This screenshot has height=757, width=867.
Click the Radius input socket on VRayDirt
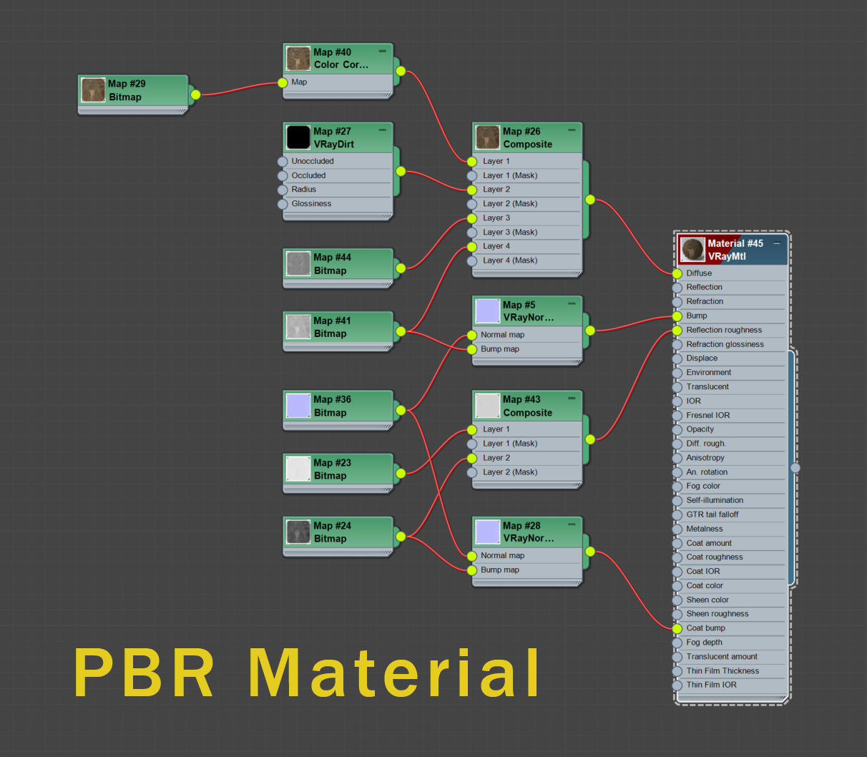pyautogui.click(x=283, y=190)
